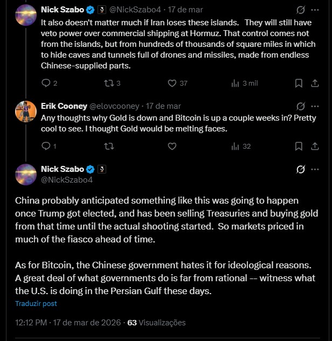
Task: Reply to Nick Szabo's Iran islands post
Action: click(x=46, y=83)
